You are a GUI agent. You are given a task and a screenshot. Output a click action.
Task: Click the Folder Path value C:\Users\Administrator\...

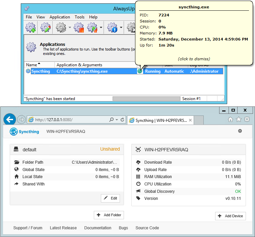[x=94, y=162]
